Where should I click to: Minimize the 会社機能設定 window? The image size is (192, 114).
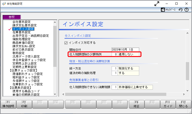click(167, 4)
